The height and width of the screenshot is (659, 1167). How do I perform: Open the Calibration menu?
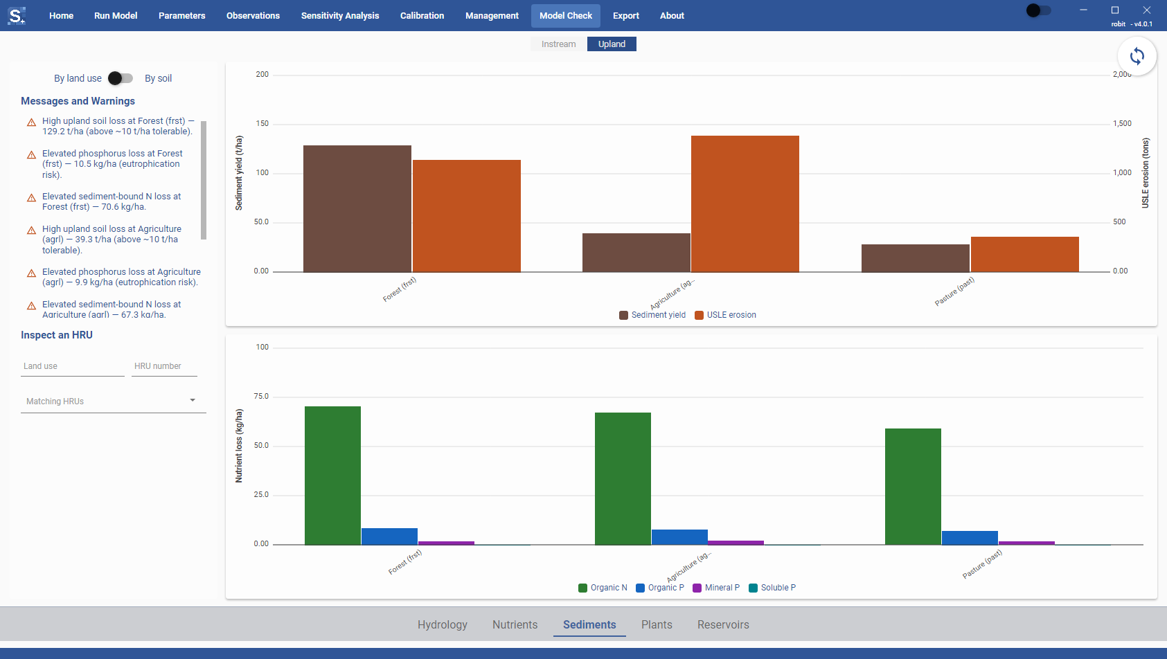[x=422, y=16]
